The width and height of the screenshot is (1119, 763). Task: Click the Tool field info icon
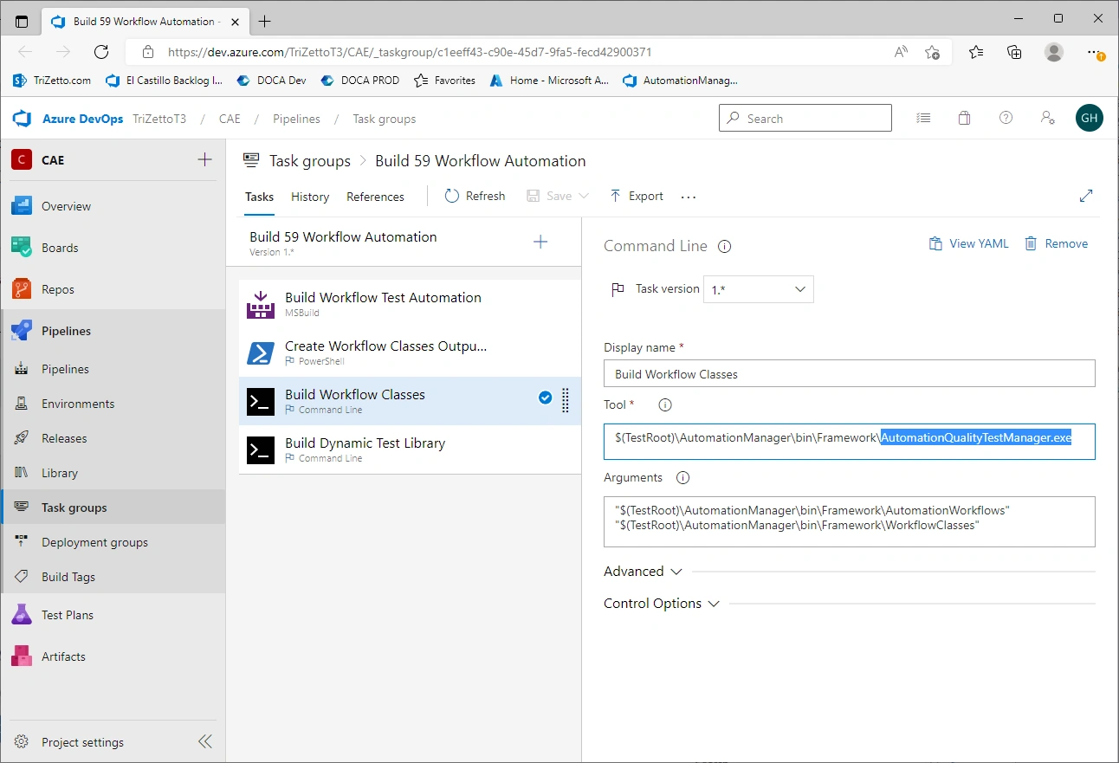[665, 404]
